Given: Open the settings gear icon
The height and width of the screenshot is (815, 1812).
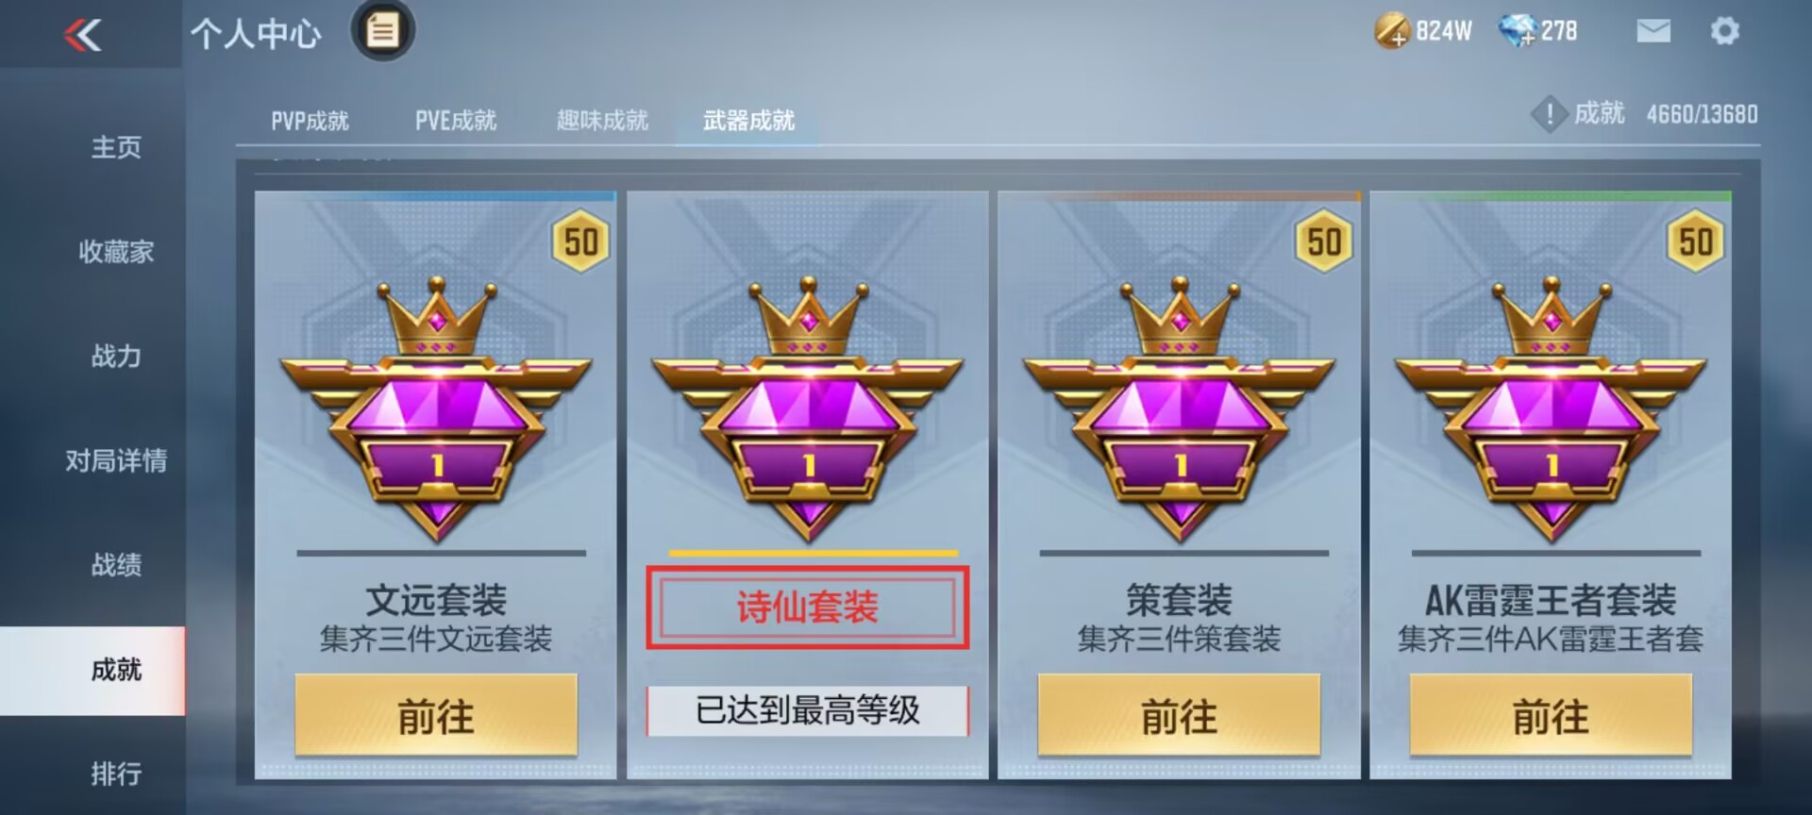Looking at the screenshot, I should pyautogui.click(x=1724, y=31).
